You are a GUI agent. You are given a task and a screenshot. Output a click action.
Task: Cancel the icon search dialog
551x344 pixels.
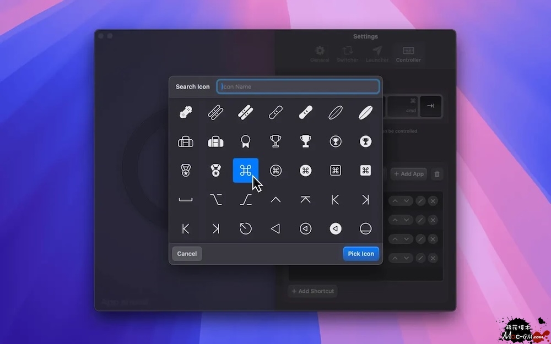(x=187, y=254)
